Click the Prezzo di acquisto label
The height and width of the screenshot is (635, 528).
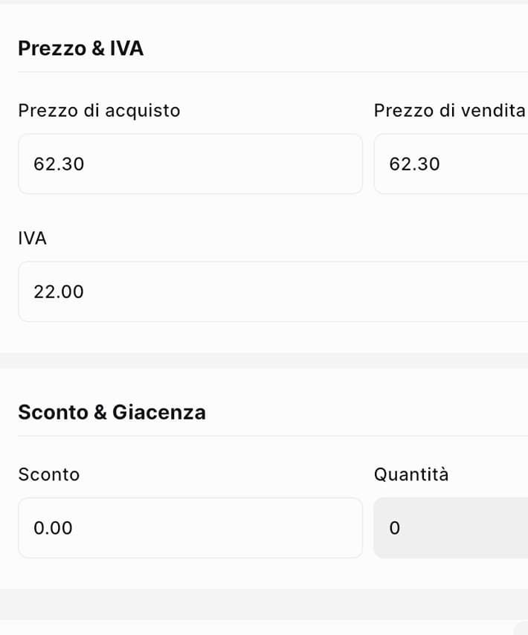pos(99,110)
